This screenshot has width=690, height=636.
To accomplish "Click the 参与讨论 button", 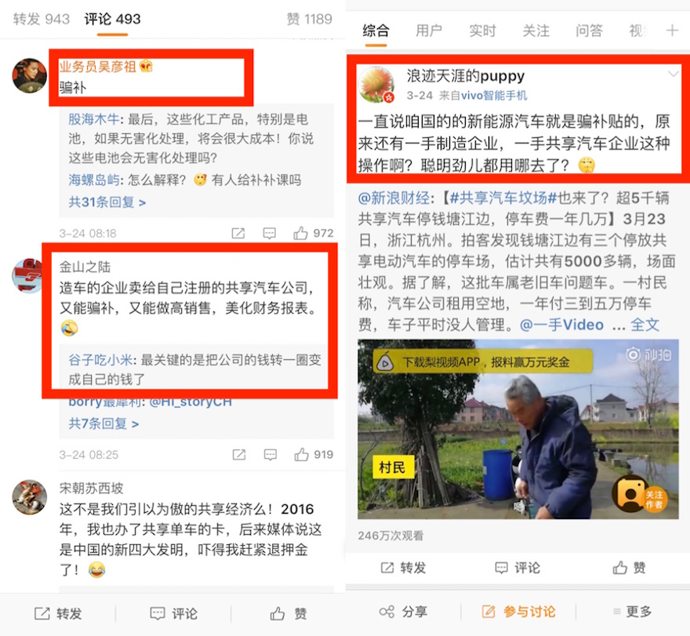I will point(518,612).
